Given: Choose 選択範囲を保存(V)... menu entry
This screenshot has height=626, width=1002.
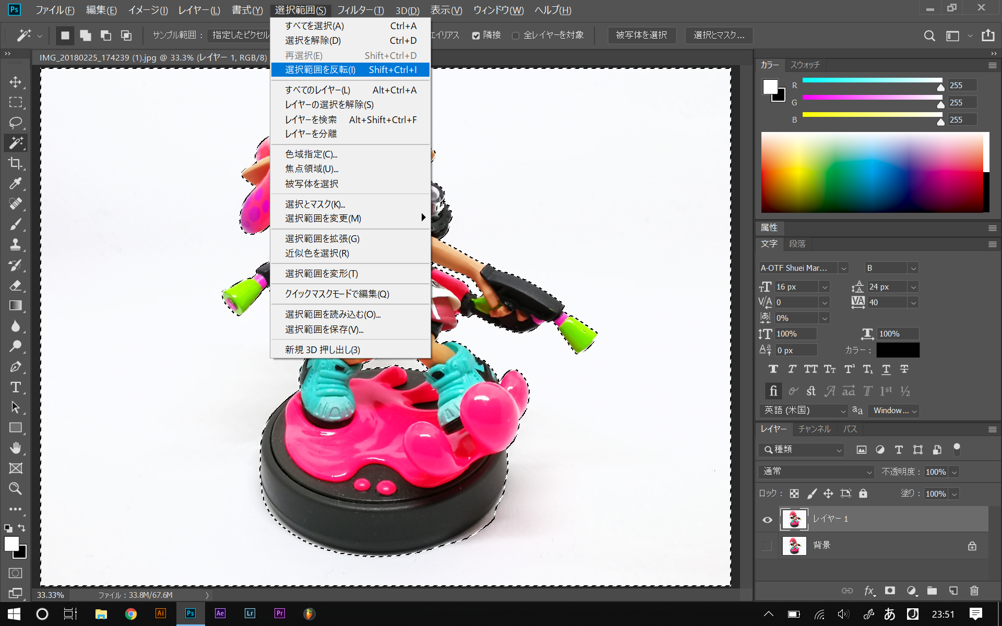Looking at the screenshot, I should click(350, 330).
